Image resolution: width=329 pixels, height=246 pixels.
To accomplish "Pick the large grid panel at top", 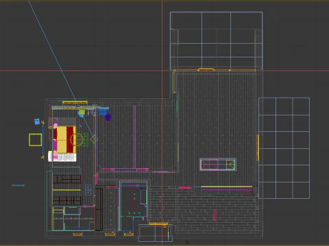I will click(216, 40).
